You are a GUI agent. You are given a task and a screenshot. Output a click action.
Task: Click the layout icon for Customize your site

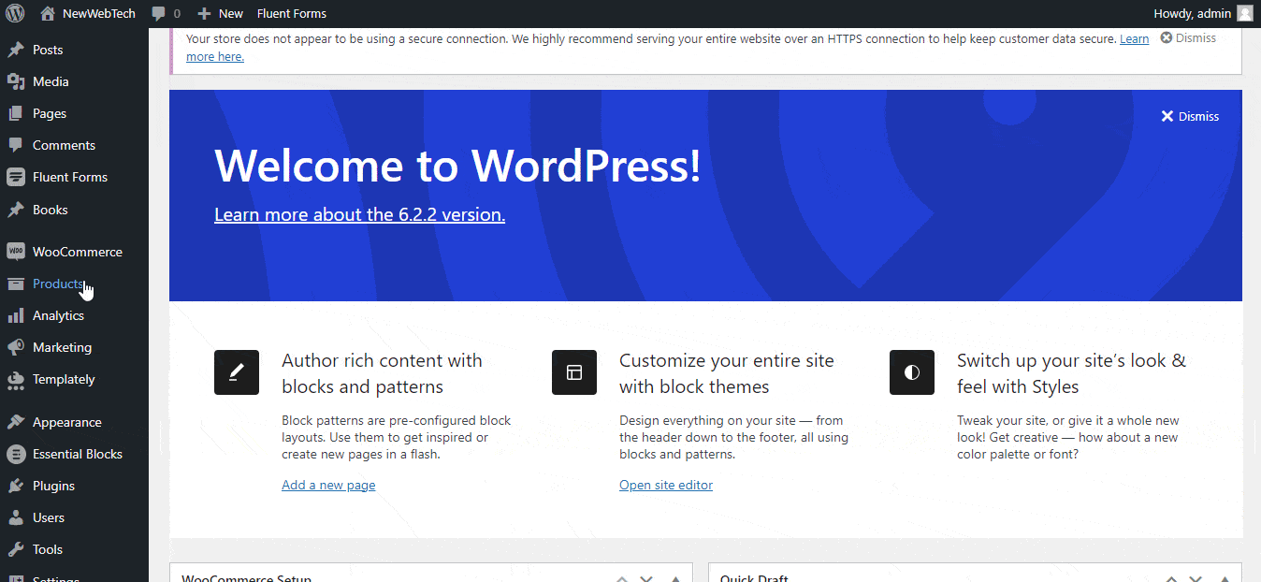(x=574, y=372)
